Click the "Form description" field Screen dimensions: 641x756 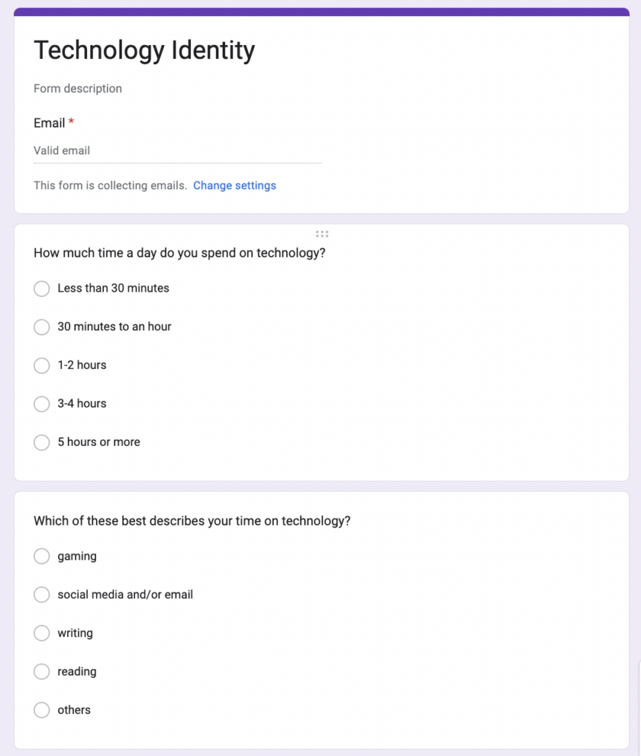(78, 89)
